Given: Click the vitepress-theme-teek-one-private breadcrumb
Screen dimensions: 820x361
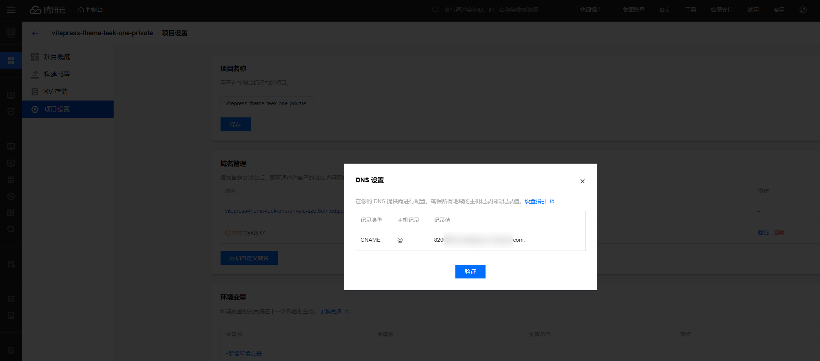Looking at the screenshot, I should 102,33.
